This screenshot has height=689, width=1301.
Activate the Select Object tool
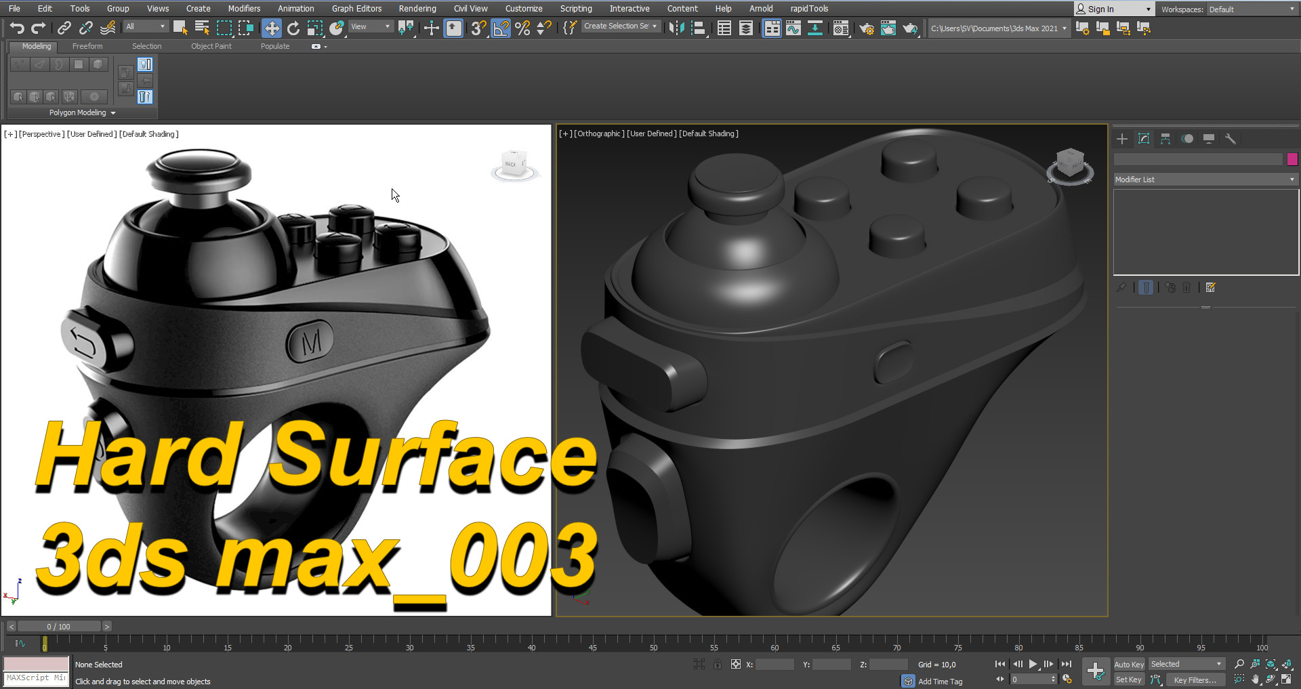(180, 28)
